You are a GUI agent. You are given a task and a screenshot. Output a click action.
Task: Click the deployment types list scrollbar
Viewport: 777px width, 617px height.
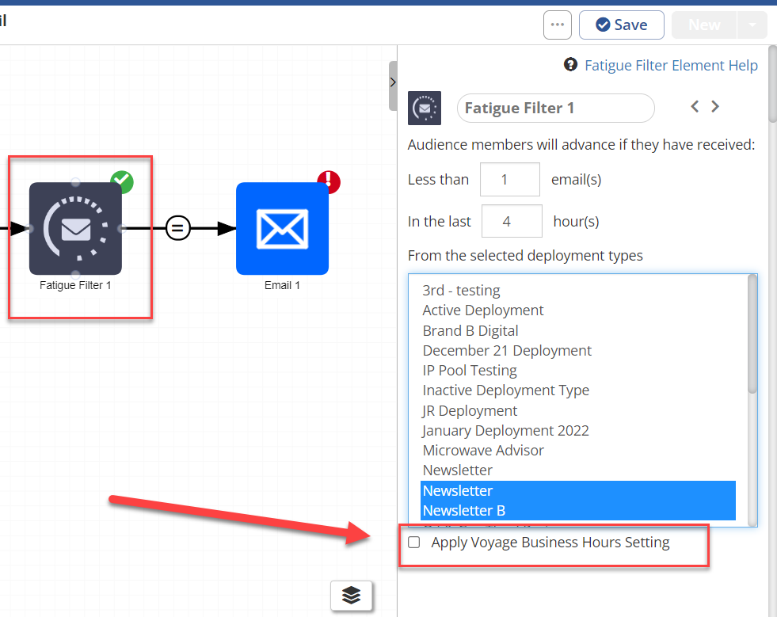pos(752,333)
